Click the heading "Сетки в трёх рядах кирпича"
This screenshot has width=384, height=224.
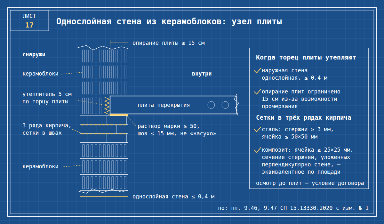304,118
